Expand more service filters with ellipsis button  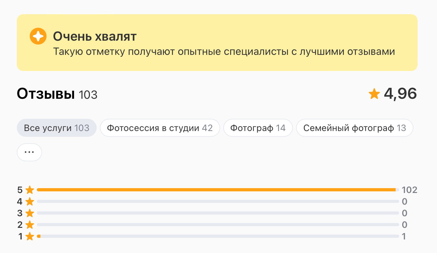click(29, 152)
